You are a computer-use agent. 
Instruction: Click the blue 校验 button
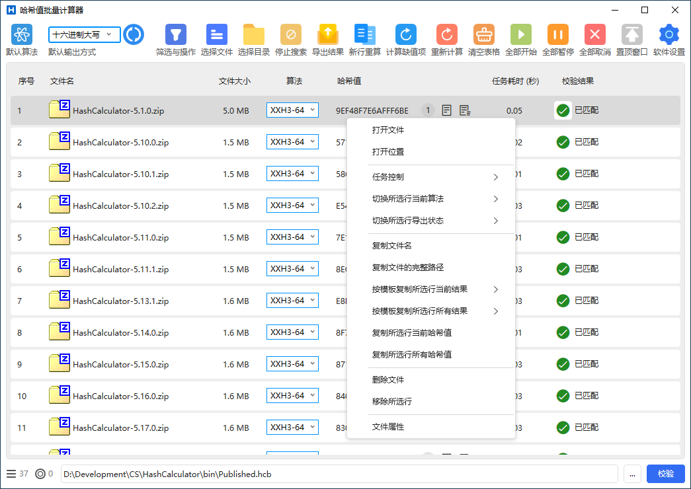(x=665, y=474)
